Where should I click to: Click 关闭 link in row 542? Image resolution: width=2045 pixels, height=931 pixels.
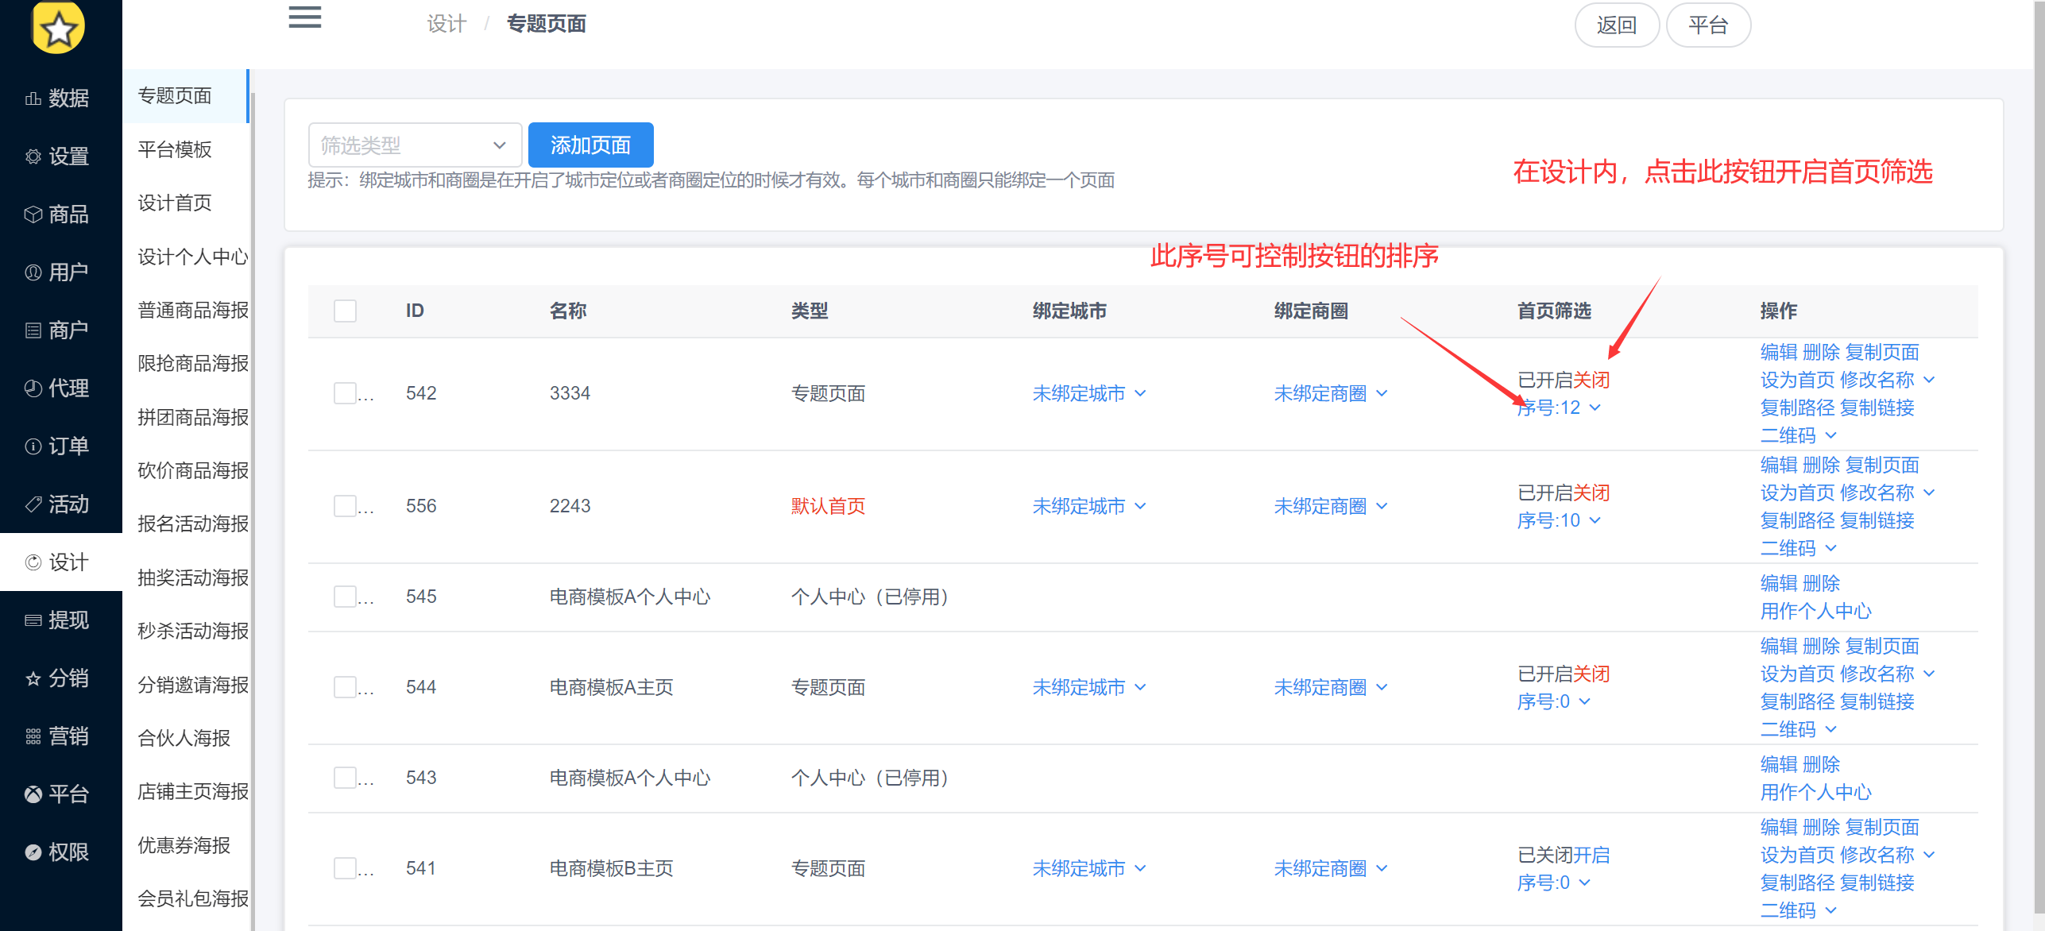click(x=1591, y=380)
